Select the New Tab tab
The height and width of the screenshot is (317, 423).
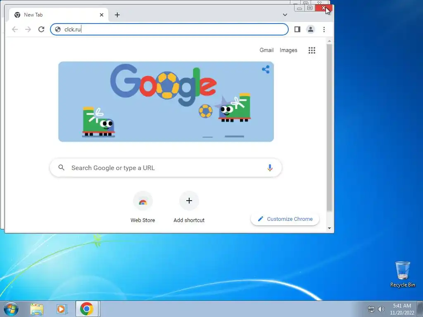pyautogui.click(x=59, y=15)
